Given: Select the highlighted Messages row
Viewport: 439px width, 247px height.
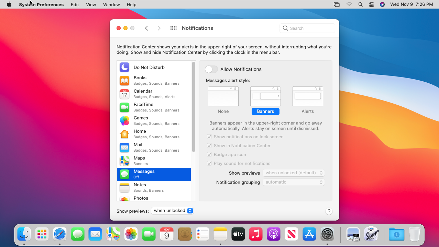Looking at the screenshot, I should (x=154, y=174).
